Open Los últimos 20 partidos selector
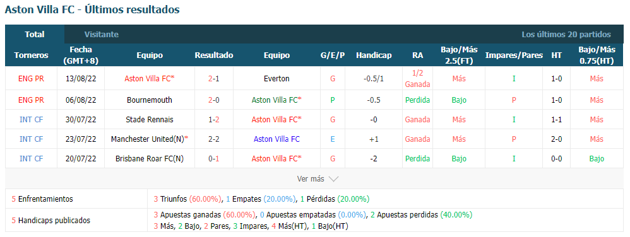 click(566, 35)
